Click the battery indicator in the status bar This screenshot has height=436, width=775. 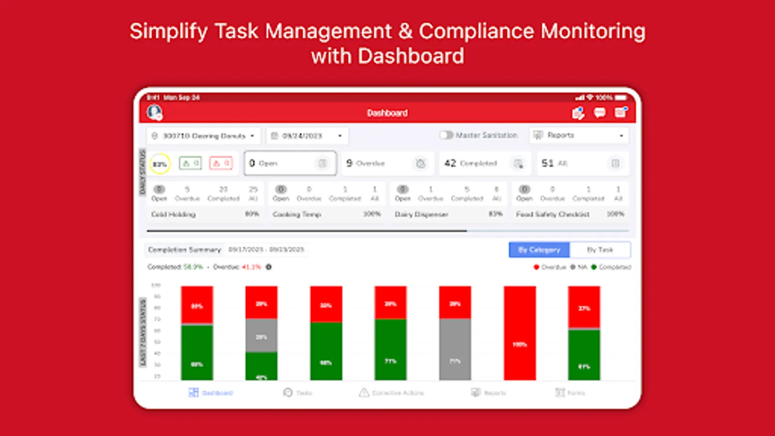621,97
